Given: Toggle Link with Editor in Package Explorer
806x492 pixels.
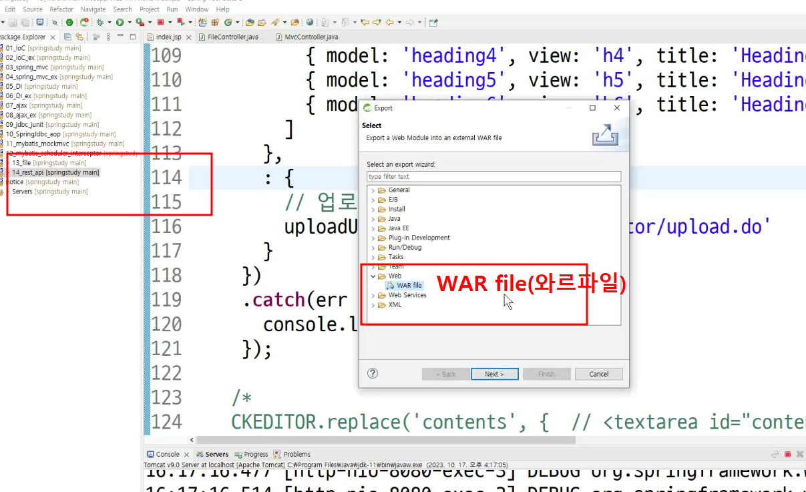Looking at the screenshot, I should (79, 37).
